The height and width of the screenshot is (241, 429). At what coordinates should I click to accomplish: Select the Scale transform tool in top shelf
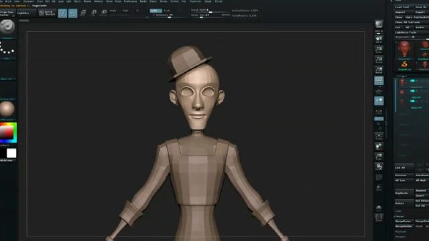94,13
